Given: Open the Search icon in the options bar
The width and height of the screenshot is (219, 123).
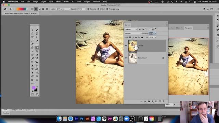Looking at the screenshot, I should click(x=208, y=9).
